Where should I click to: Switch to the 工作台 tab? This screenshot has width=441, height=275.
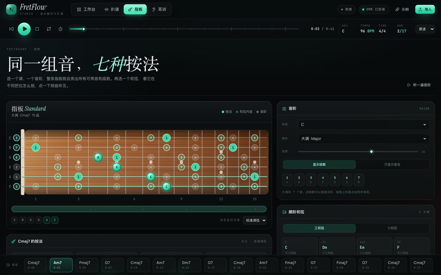pyautogui.click(x=86, y=9)
